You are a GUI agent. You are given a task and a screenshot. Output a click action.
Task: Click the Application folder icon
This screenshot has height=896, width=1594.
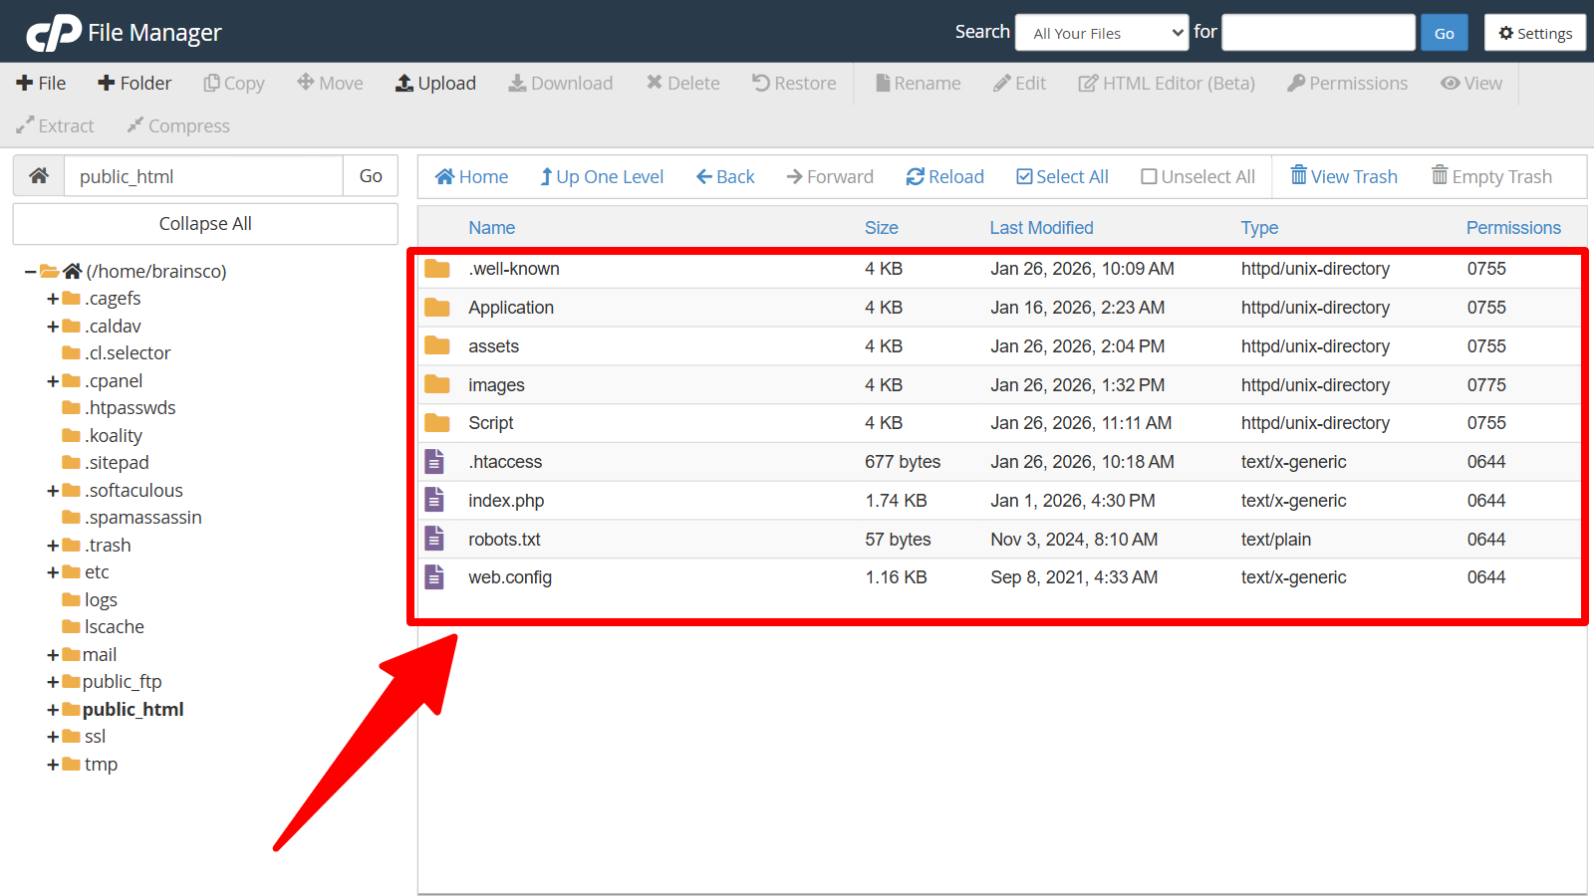click(437, 308)
